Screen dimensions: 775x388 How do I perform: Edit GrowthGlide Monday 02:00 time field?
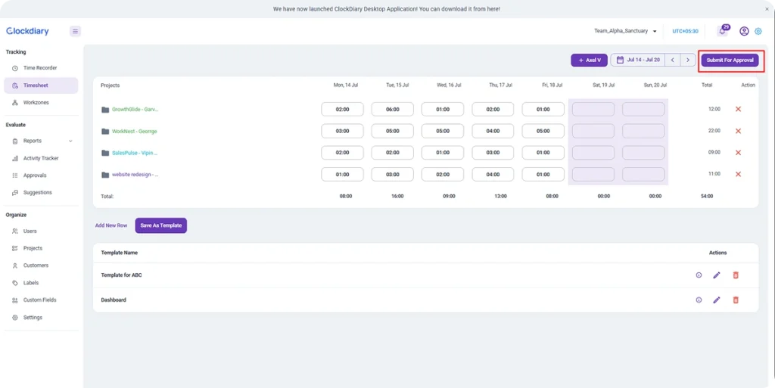coord(343,109)
